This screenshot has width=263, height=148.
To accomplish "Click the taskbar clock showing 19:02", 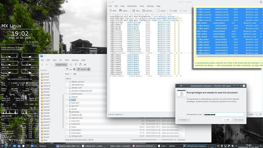I will coord(248,146).
